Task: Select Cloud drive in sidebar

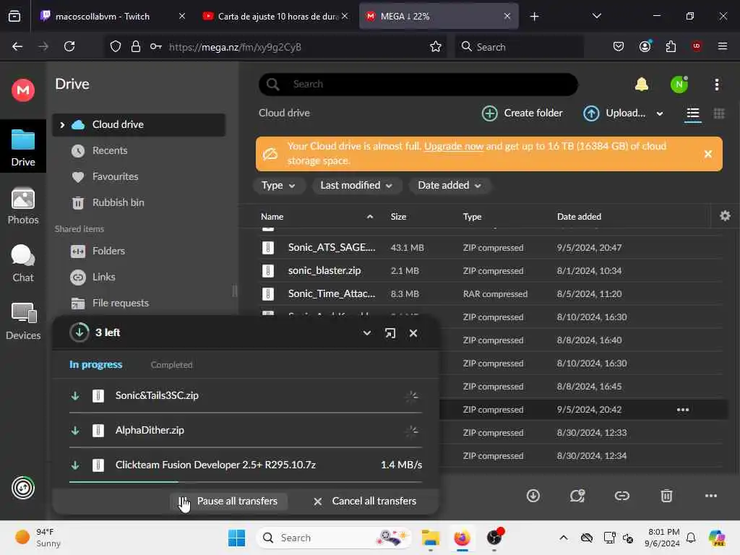Action: [x=139, y=124]
